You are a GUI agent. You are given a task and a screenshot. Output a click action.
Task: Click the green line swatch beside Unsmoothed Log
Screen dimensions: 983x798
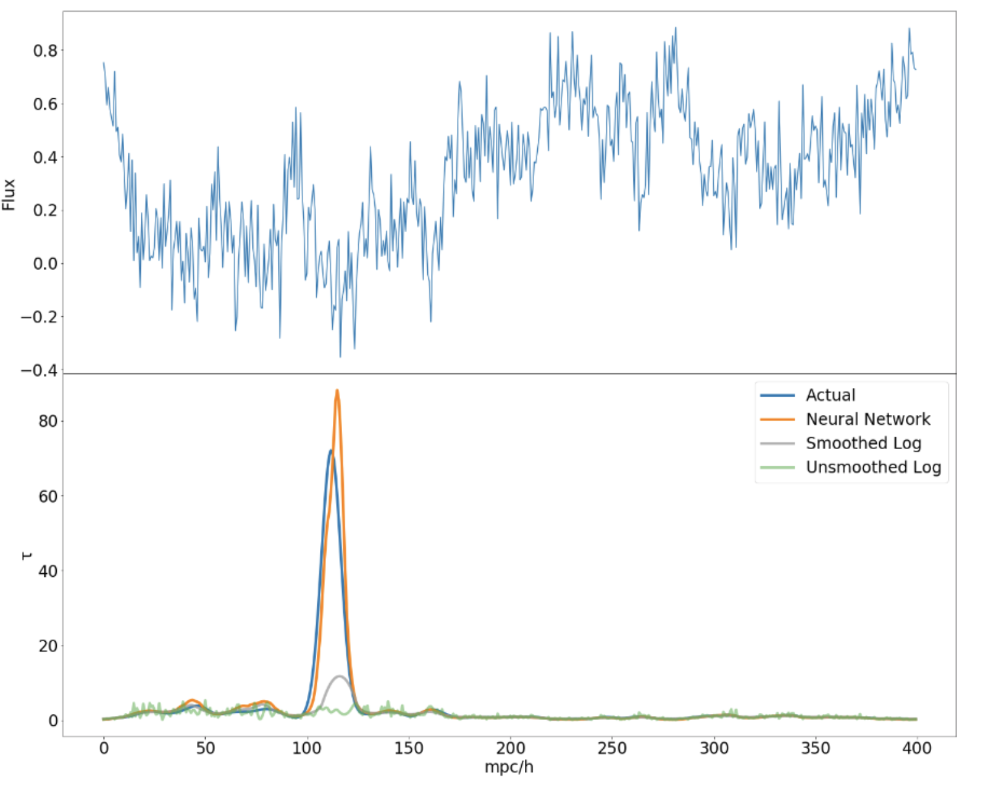(777, 468)
